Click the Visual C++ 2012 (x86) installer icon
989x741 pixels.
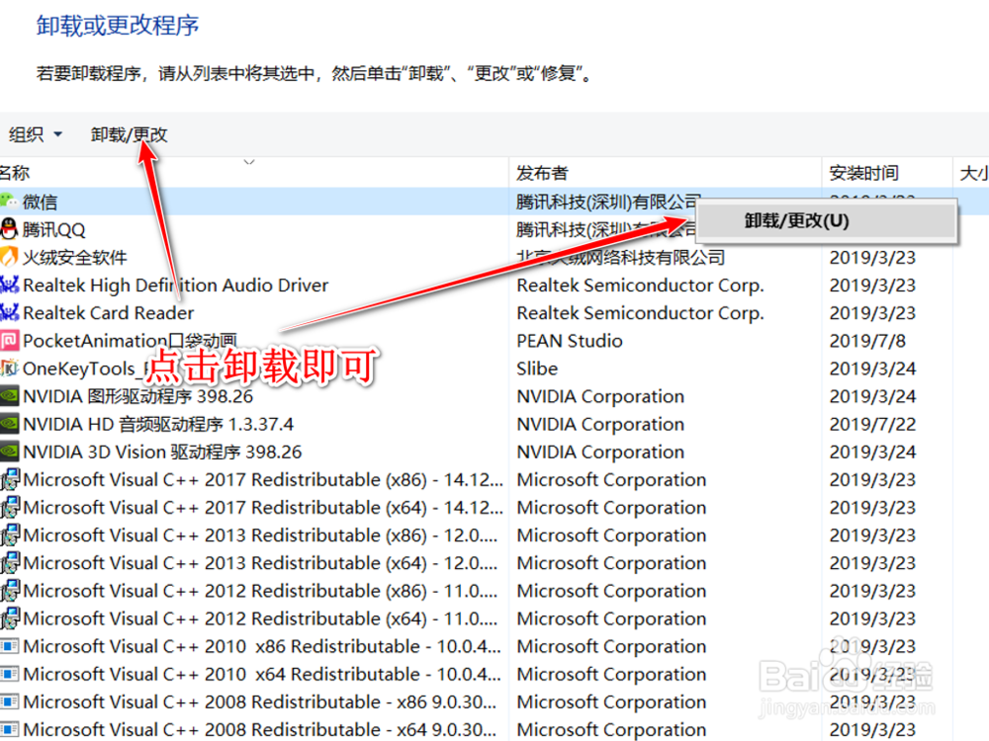tap(10, 591)
